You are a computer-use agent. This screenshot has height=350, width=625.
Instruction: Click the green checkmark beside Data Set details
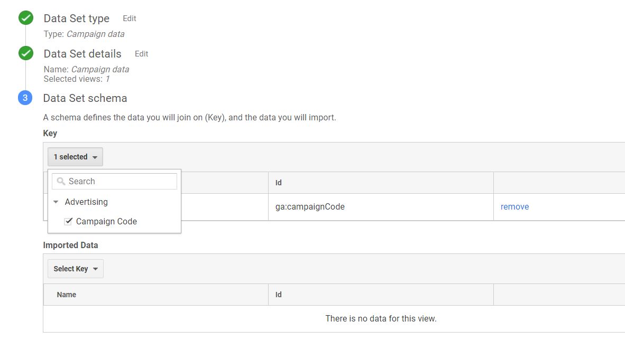pos(25,53)
